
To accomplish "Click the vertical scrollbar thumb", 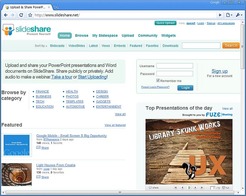I will click(243, 46).
